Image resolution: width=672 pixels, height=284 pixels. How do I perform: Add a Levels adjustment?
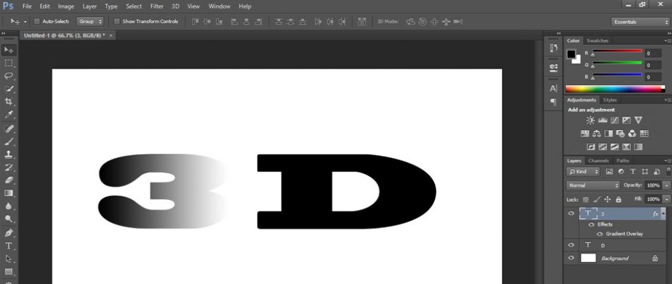tap(602, 121)
